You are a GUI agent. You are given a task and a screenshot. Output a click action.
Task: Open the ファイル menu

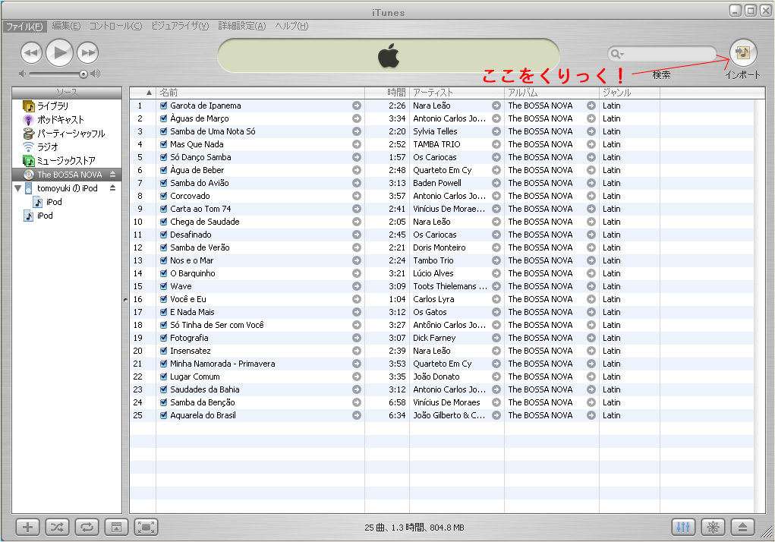24,26
